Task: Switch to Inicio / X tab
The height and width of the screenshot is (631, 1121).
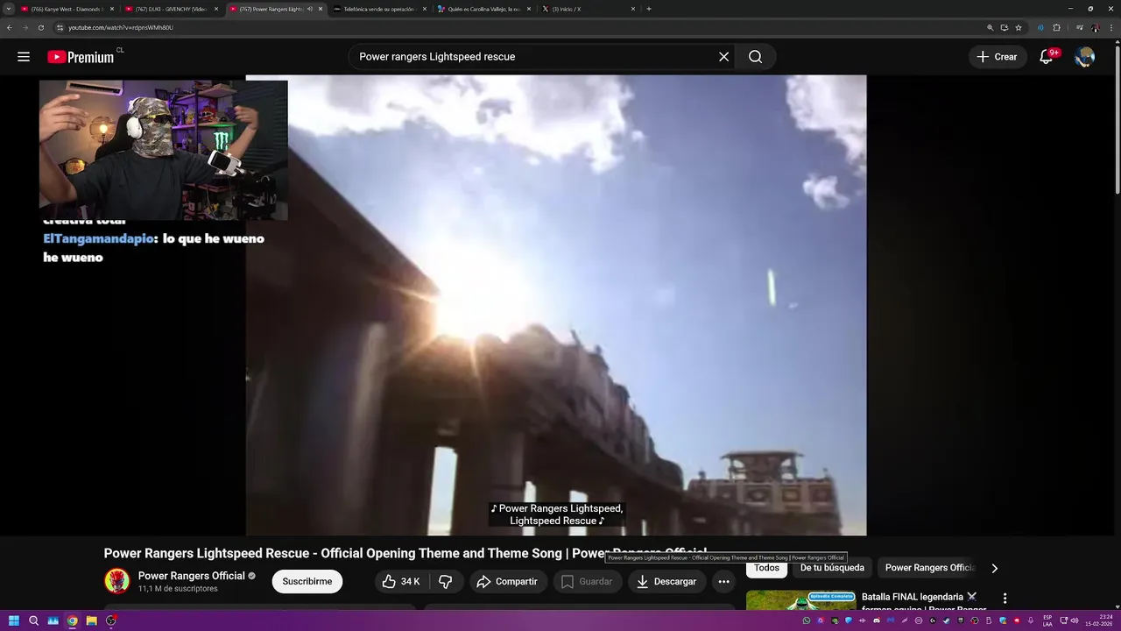Action: tap(588, 9)
